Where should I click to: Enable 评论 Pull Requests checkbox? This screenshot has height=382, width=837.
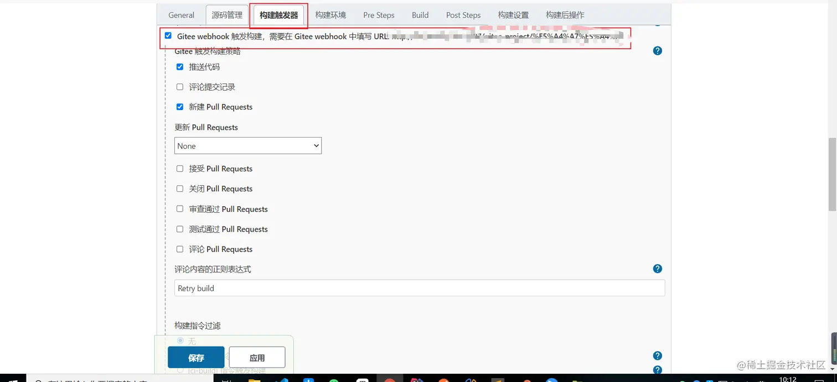point(180,249)
